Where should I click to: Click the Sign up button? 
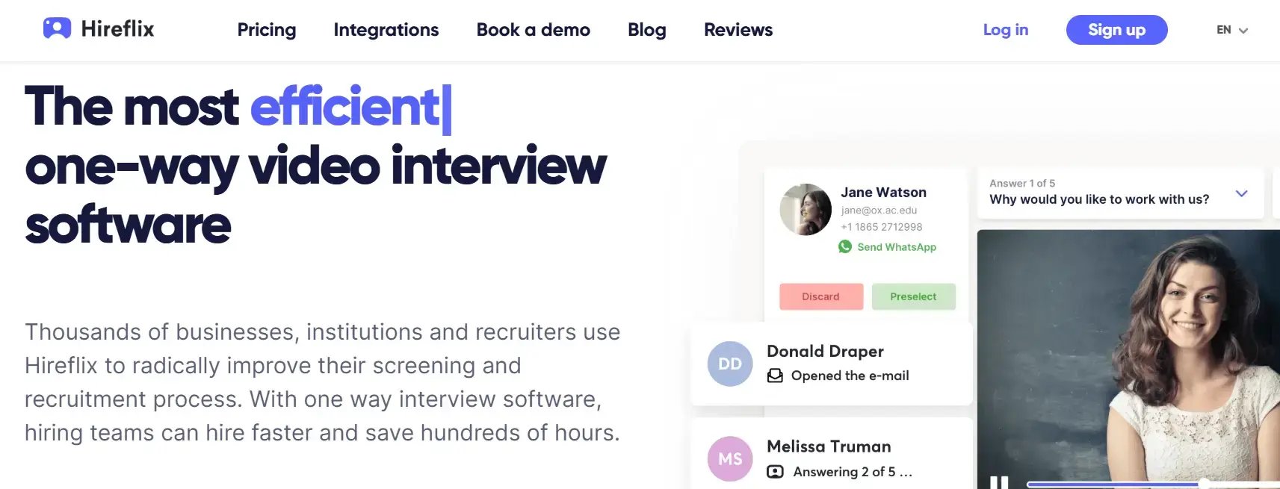1117,30
